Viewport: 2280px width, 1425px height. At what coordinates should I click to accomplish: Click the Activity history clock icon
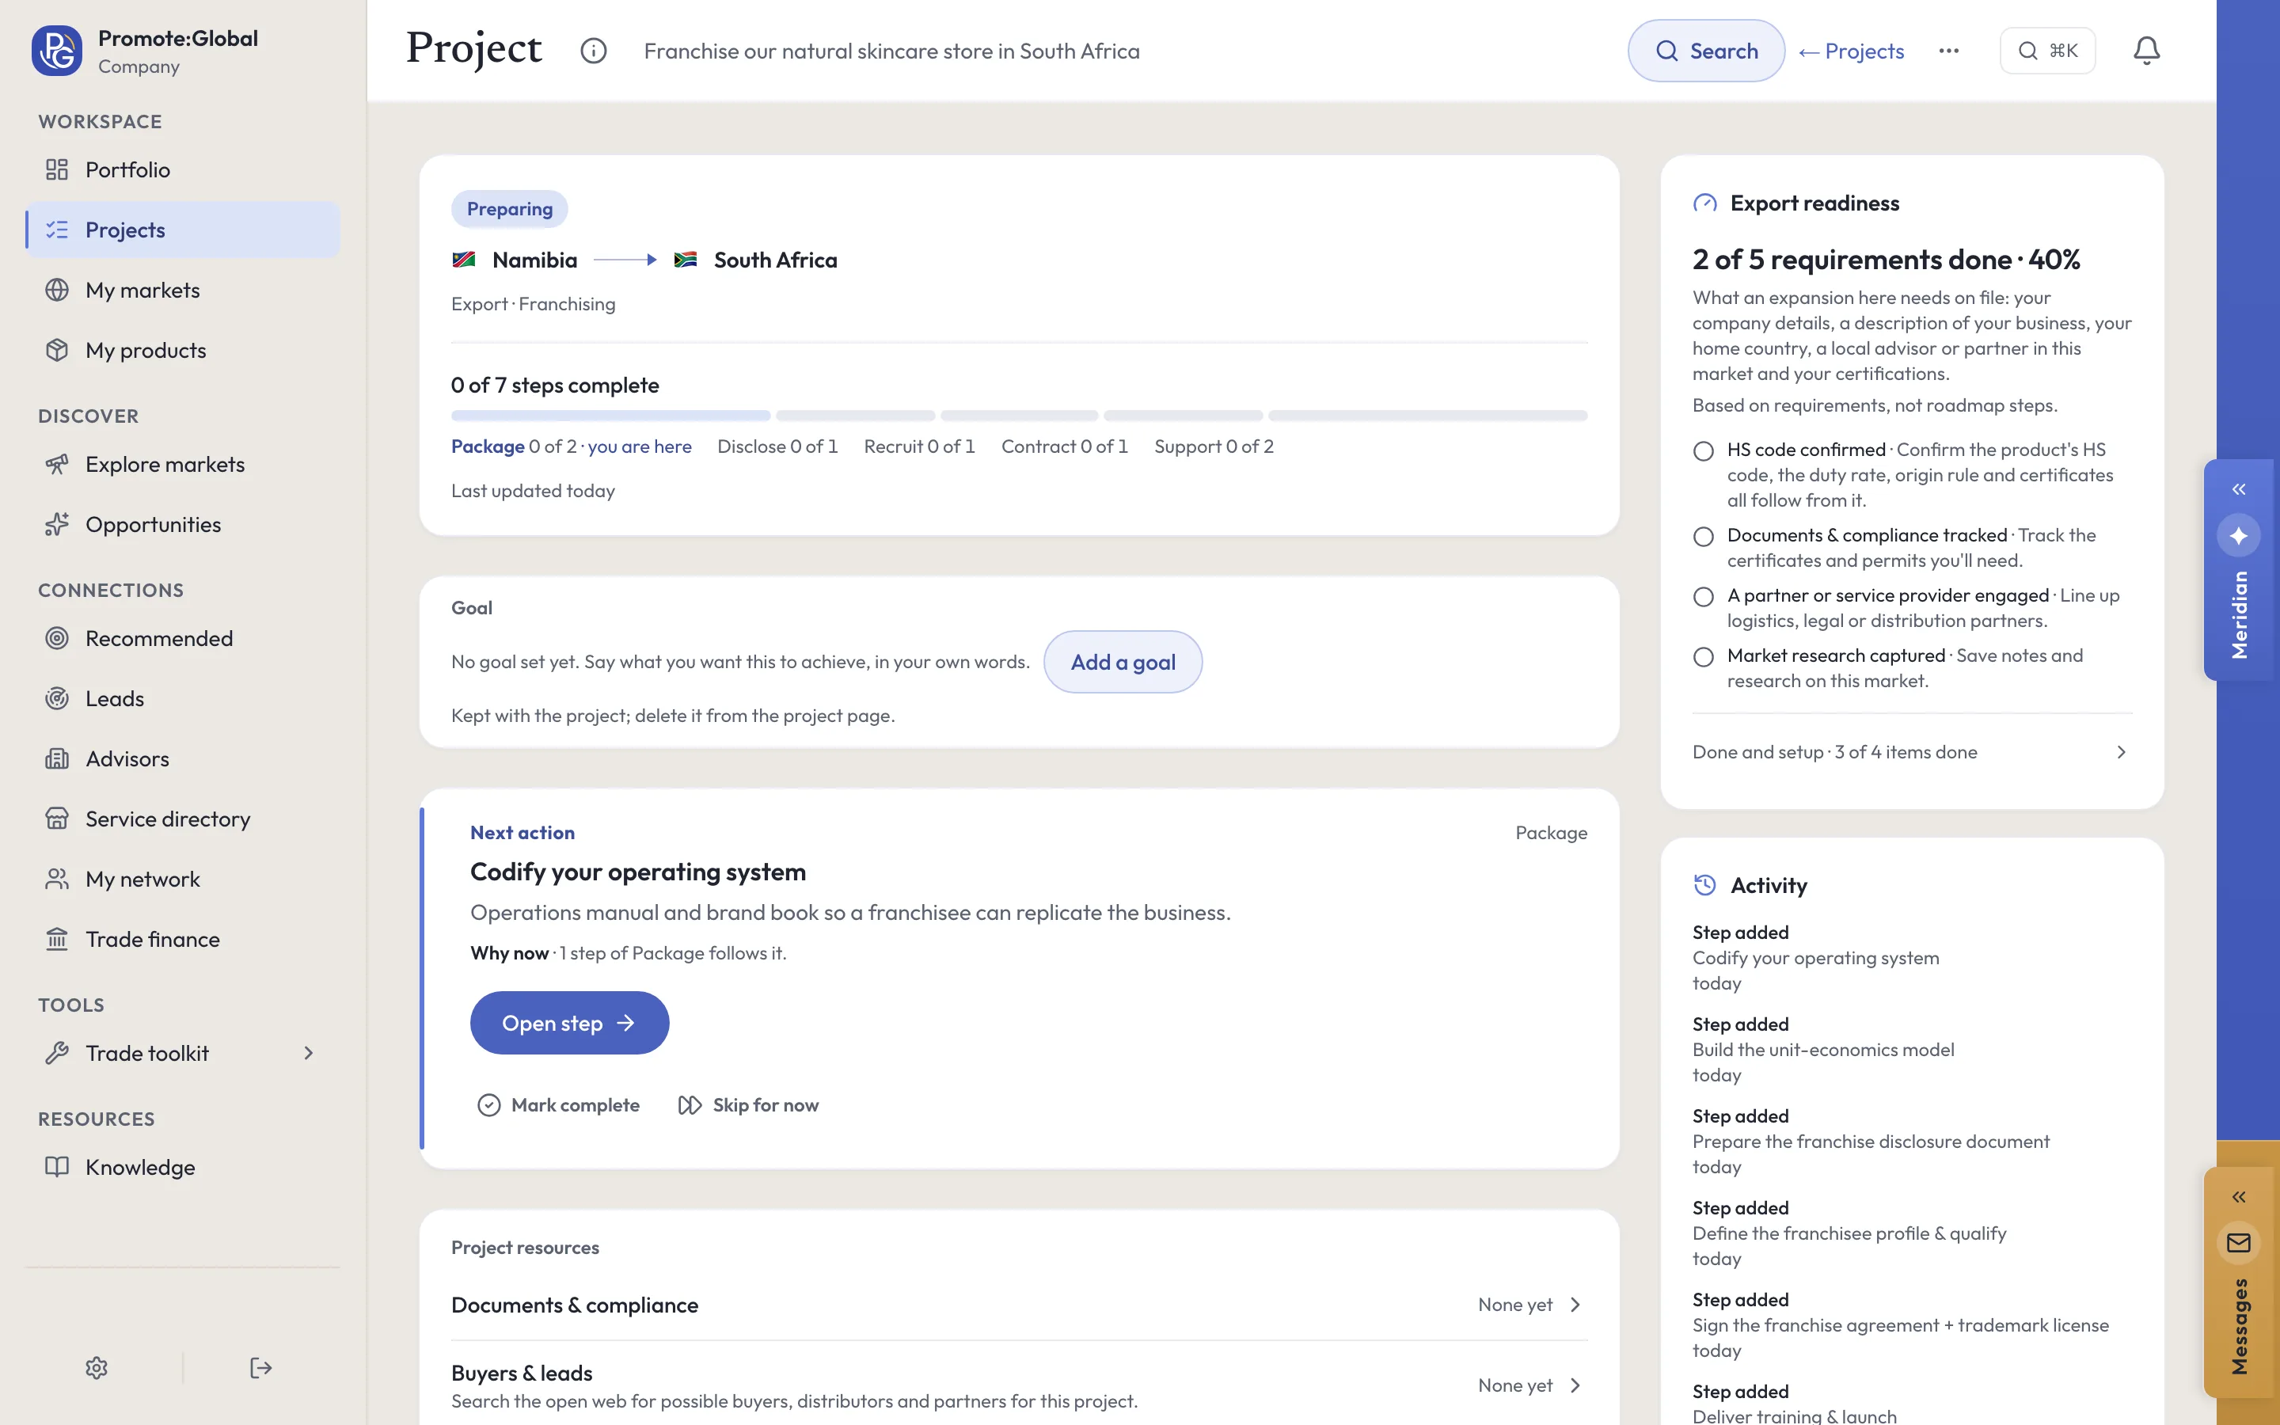(1705, 886)
